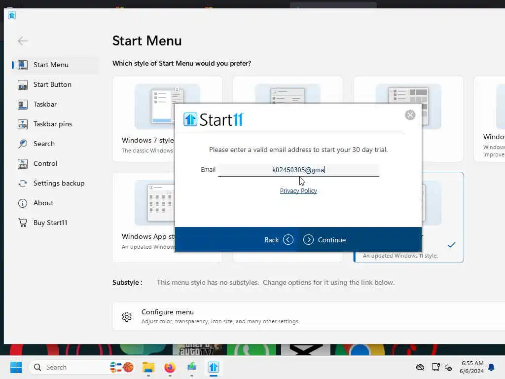The width and height of the screenshot is (505, 379).
Task: Open Settings backup label in sidebar
Action: [x=59, y=184]
